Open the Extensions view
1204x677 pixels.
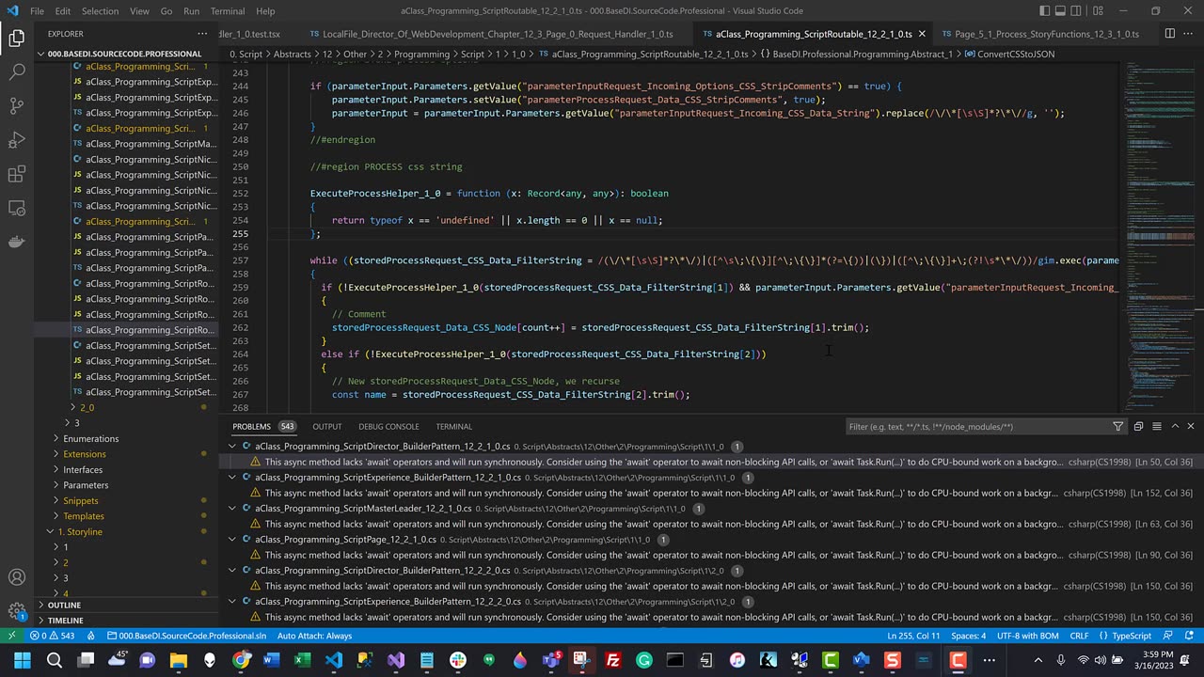pyautogui.click(x=16, y=174)
